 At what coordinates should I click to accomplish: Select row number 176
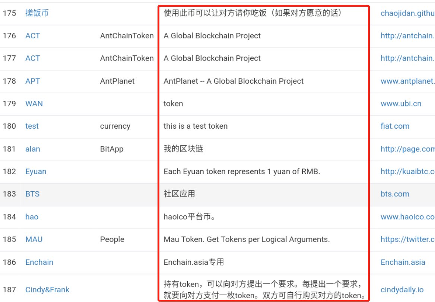[9, 36]
